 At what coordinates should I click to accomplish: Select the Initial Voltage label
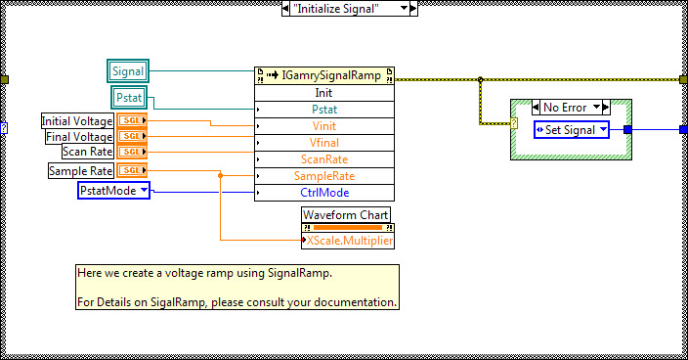coord(77,120)
